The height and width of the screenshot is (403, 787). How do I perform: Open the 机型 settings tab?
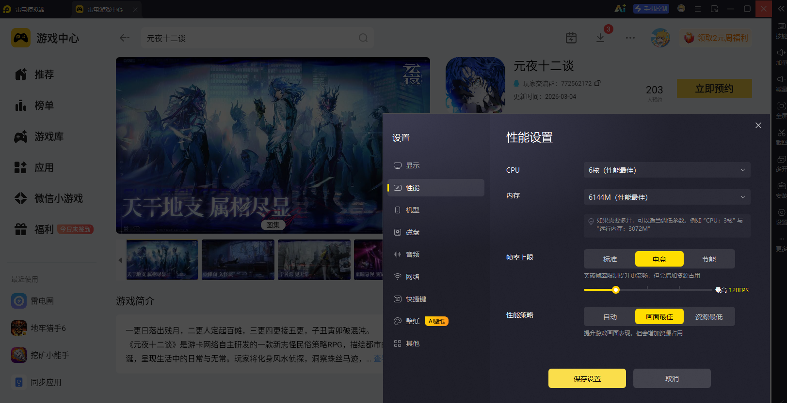tap(436, 210)
